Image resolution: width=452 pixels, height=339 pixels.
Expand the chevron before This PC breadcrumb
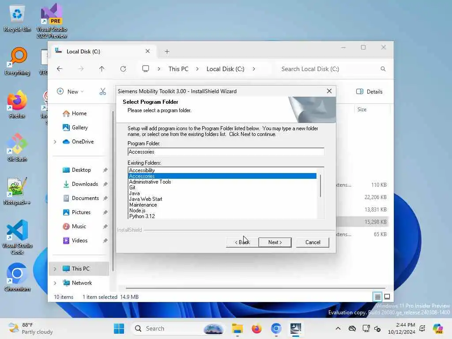(159, 69)
